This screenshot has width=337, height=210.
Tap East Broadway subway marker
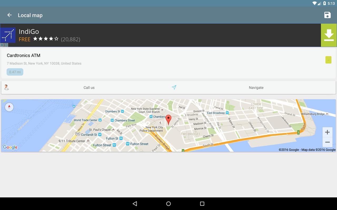click(227, 113)
